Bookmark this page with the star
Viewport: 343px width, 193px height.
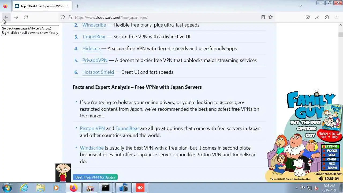(x=271, y=17)
